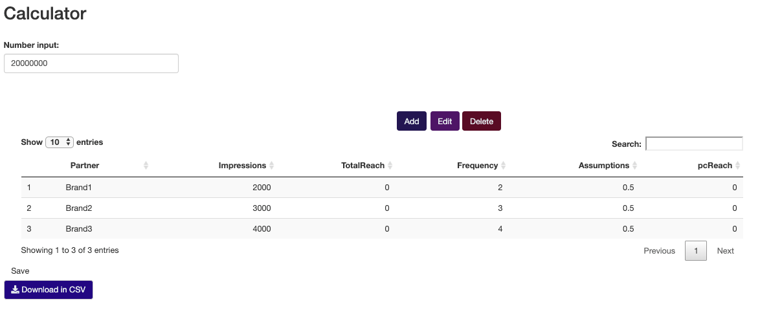760x317 pixels.
Task: Click sort icon beside Frequency column
Action: (x=504, y=166)
